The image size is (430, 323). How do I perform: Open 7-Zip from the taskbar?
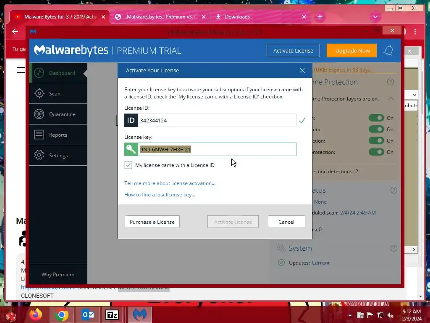pos(112,315)
